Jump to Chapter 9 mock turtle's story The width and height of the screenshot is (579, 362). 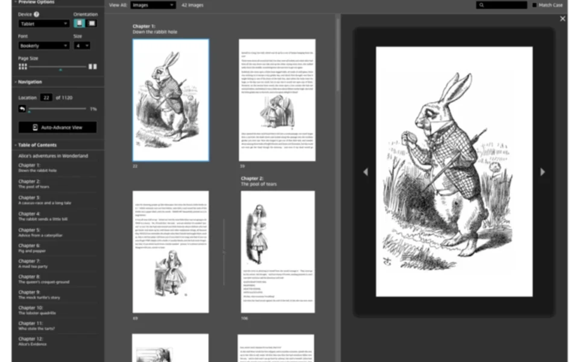(x=39, y=294)
